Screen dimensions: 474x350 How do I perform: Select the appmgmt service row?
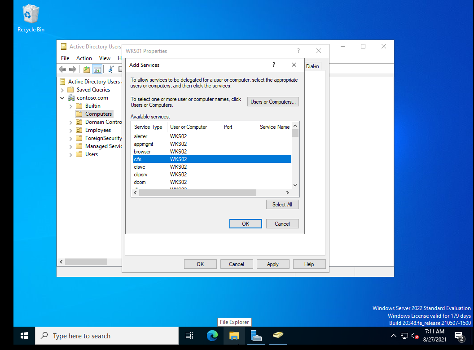coord(212,144)
